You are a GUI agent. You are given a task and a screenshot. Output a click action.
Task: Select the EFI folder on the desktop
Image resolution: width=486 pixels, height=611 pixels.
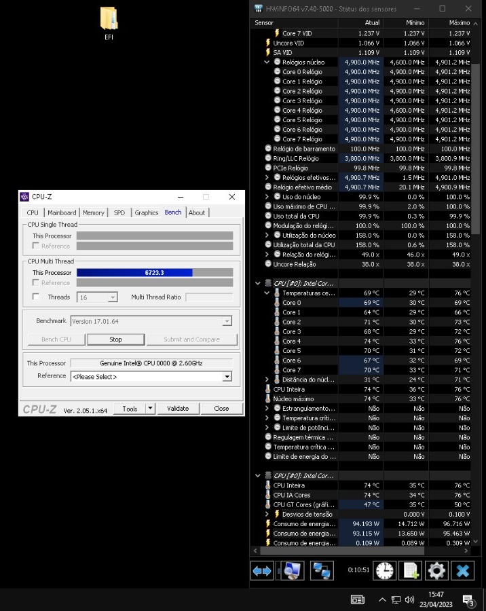[x=109, y=23]
